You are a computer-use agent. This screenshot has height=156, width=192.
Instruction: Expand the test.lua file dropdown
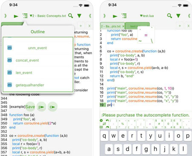(x=147, y=16)
